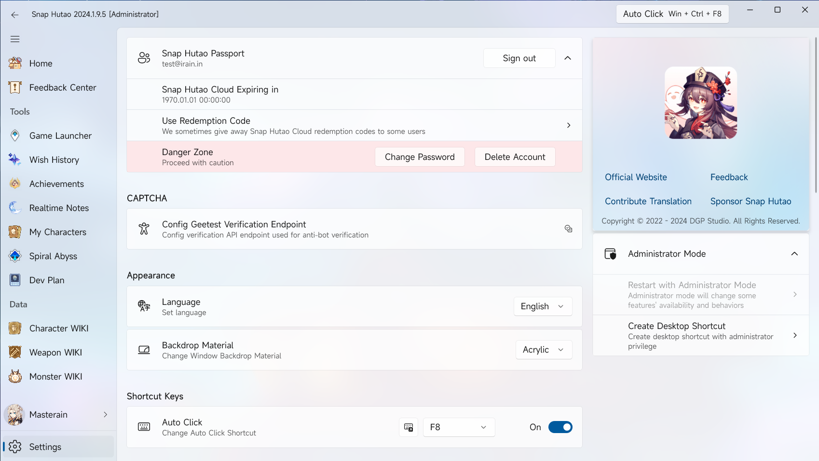Click the Auto Click keyboard icon
Screen dimensions: 819x461
[x=144, y=427]
